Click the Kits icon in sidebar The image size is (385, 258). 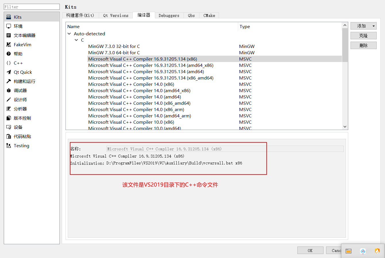tap(9, 17)
